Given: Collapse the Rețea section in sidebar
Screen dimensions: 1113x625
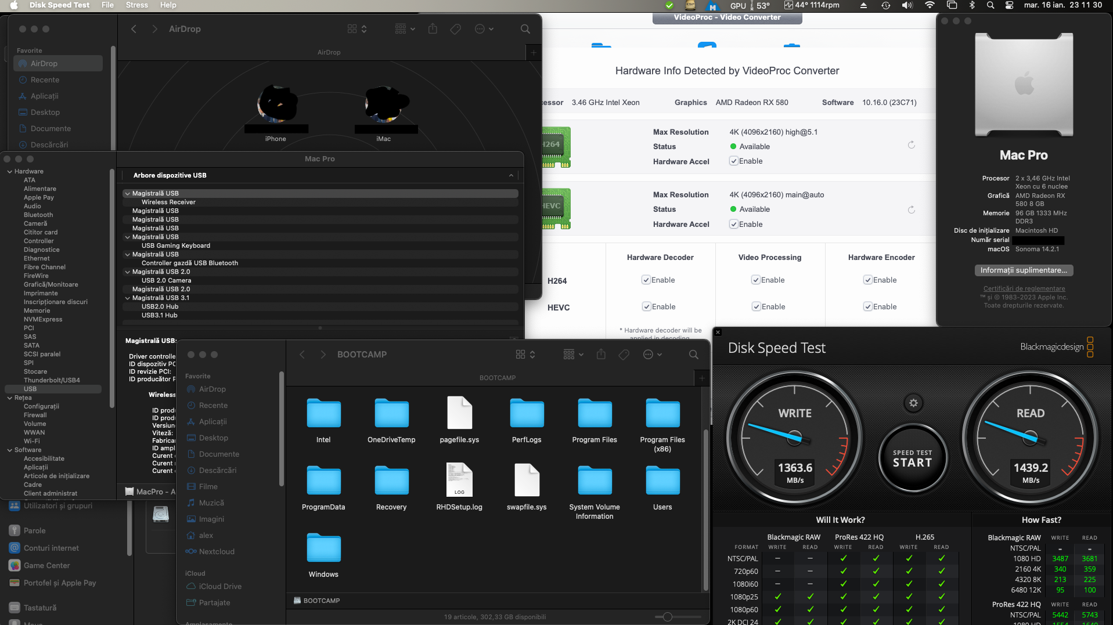Looking at the screenshot, I should tap(10, 398).
